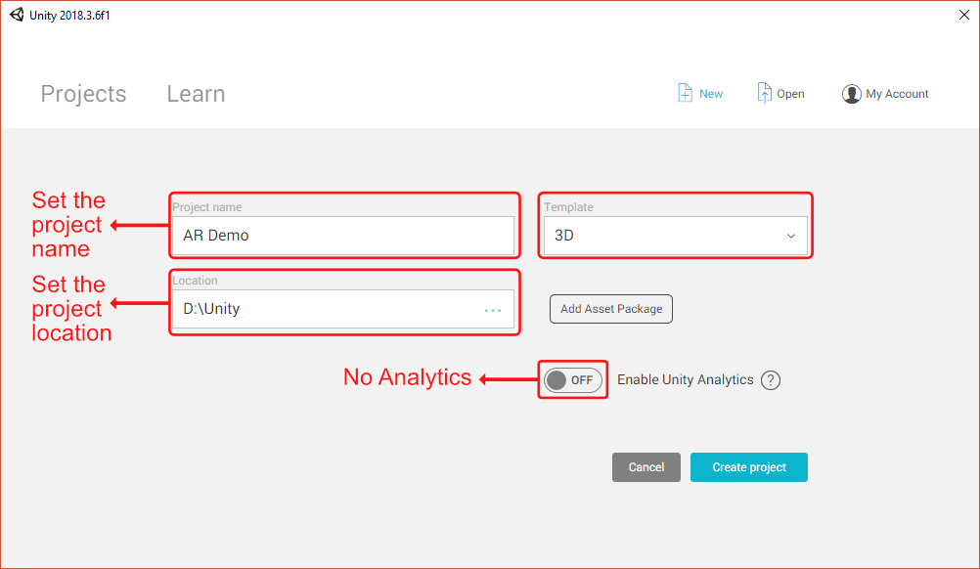The width and height of the screenshot is (980, 569).
Task: Click the chevron arrow in the Template box
Action: pyautogui.click(x=791, y=236)
